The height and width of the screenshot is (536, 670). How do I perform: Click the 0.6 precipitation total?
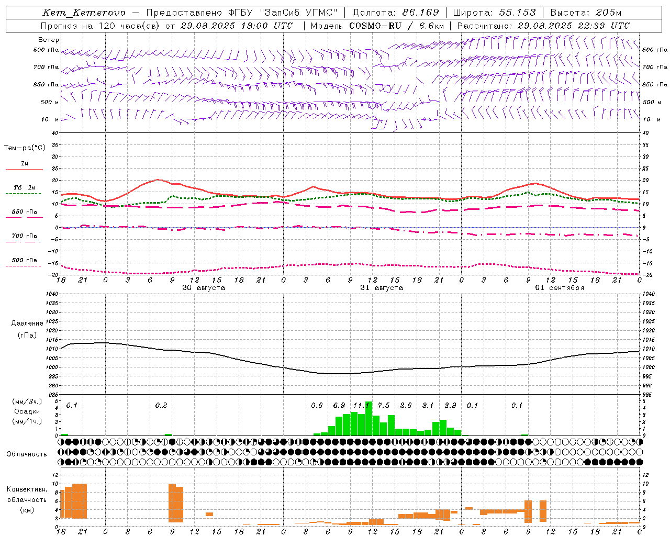pos(317,406)
